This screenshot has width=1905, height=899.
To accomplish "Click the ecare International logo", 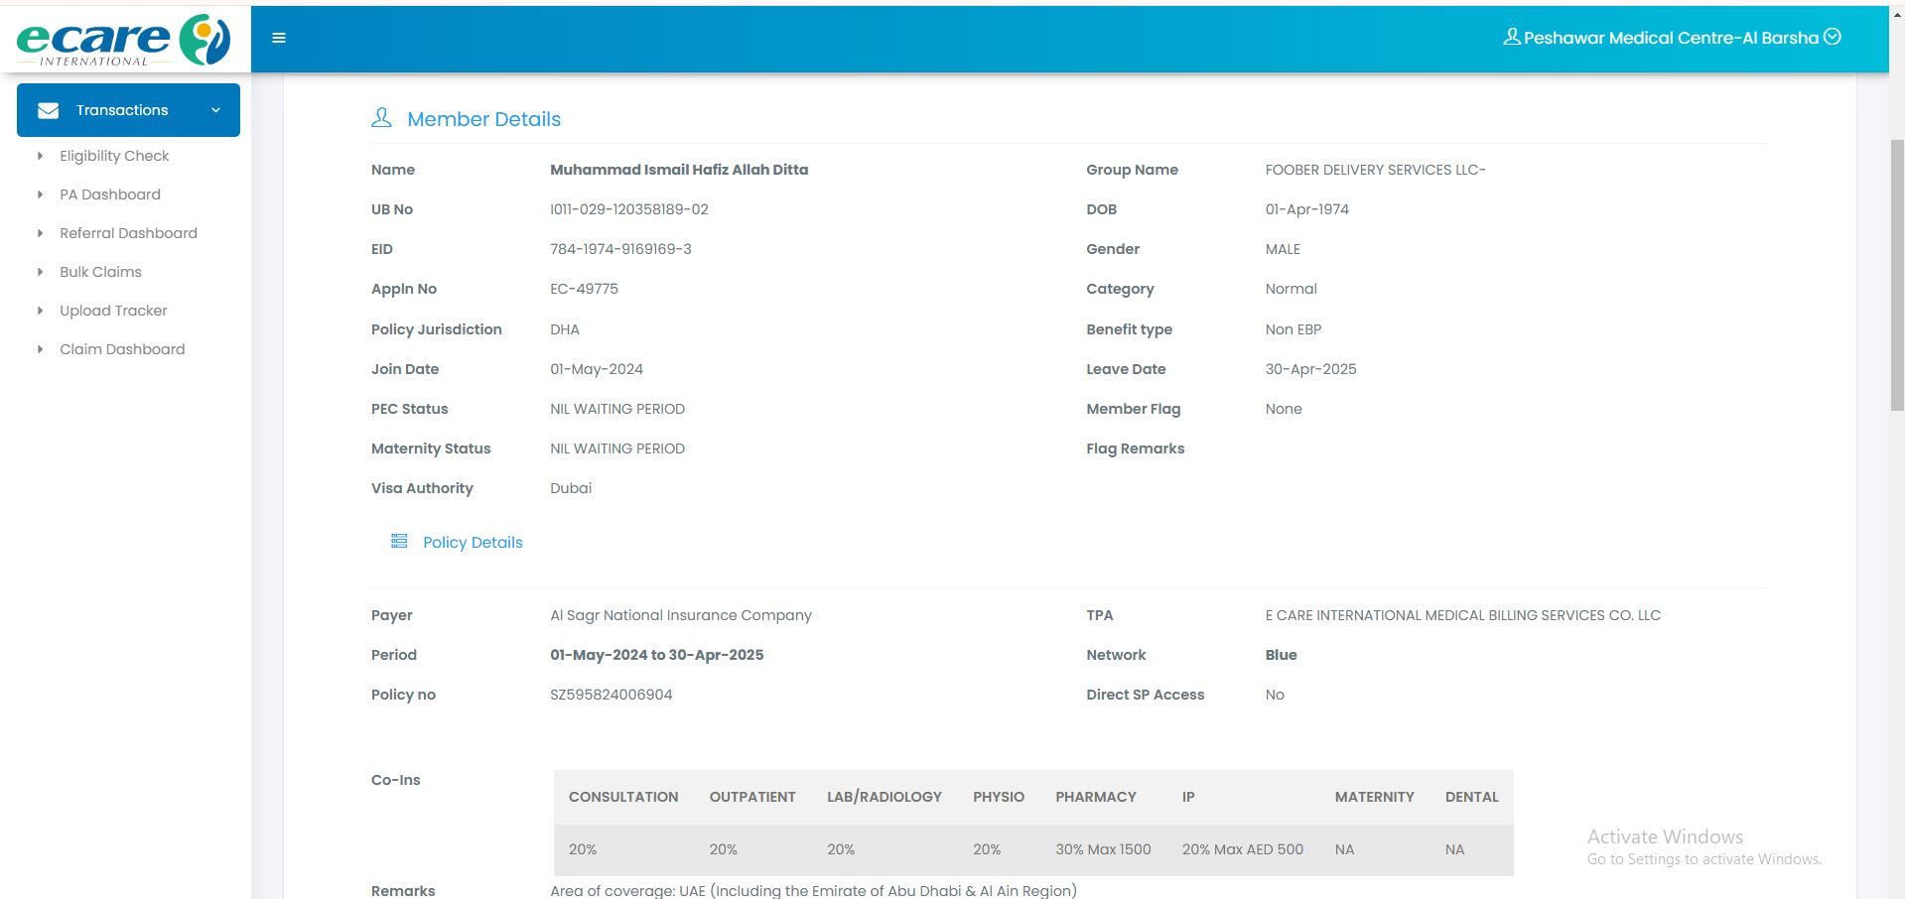I will point(123,40).
